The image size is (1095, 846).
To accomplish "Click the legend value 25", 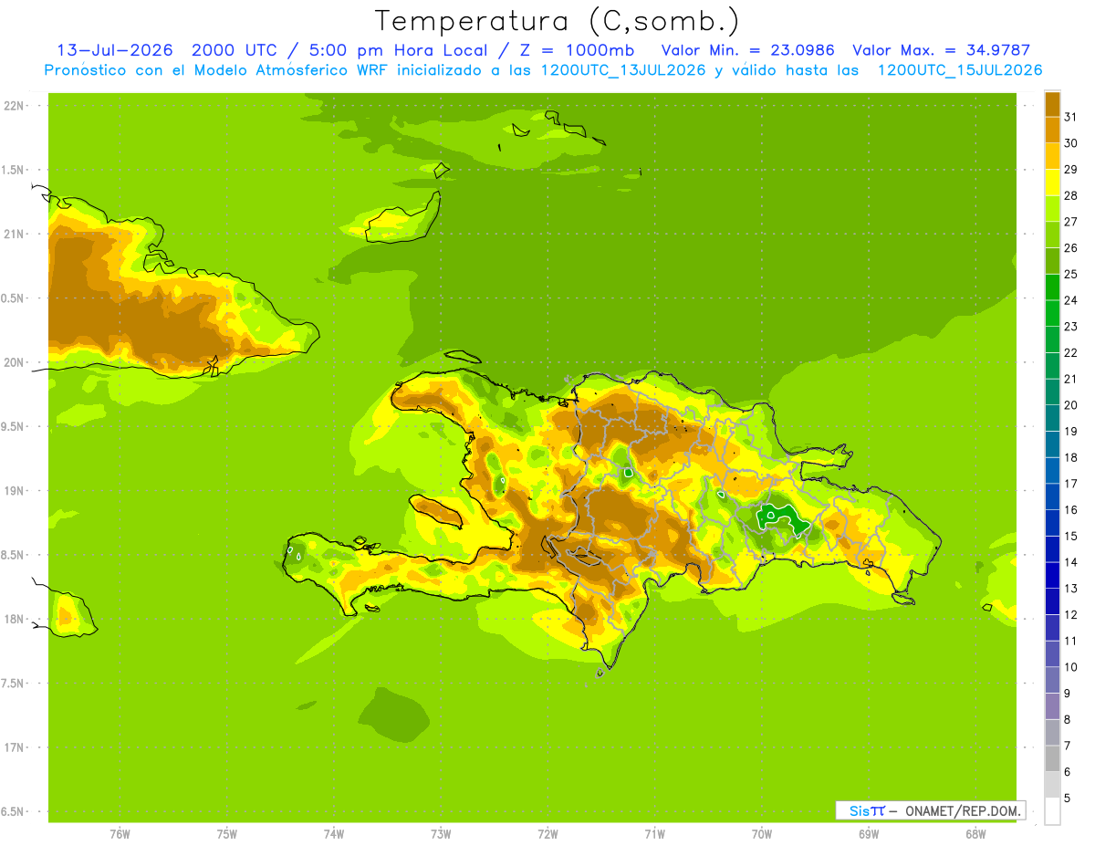I will [x=1071, y=274].
